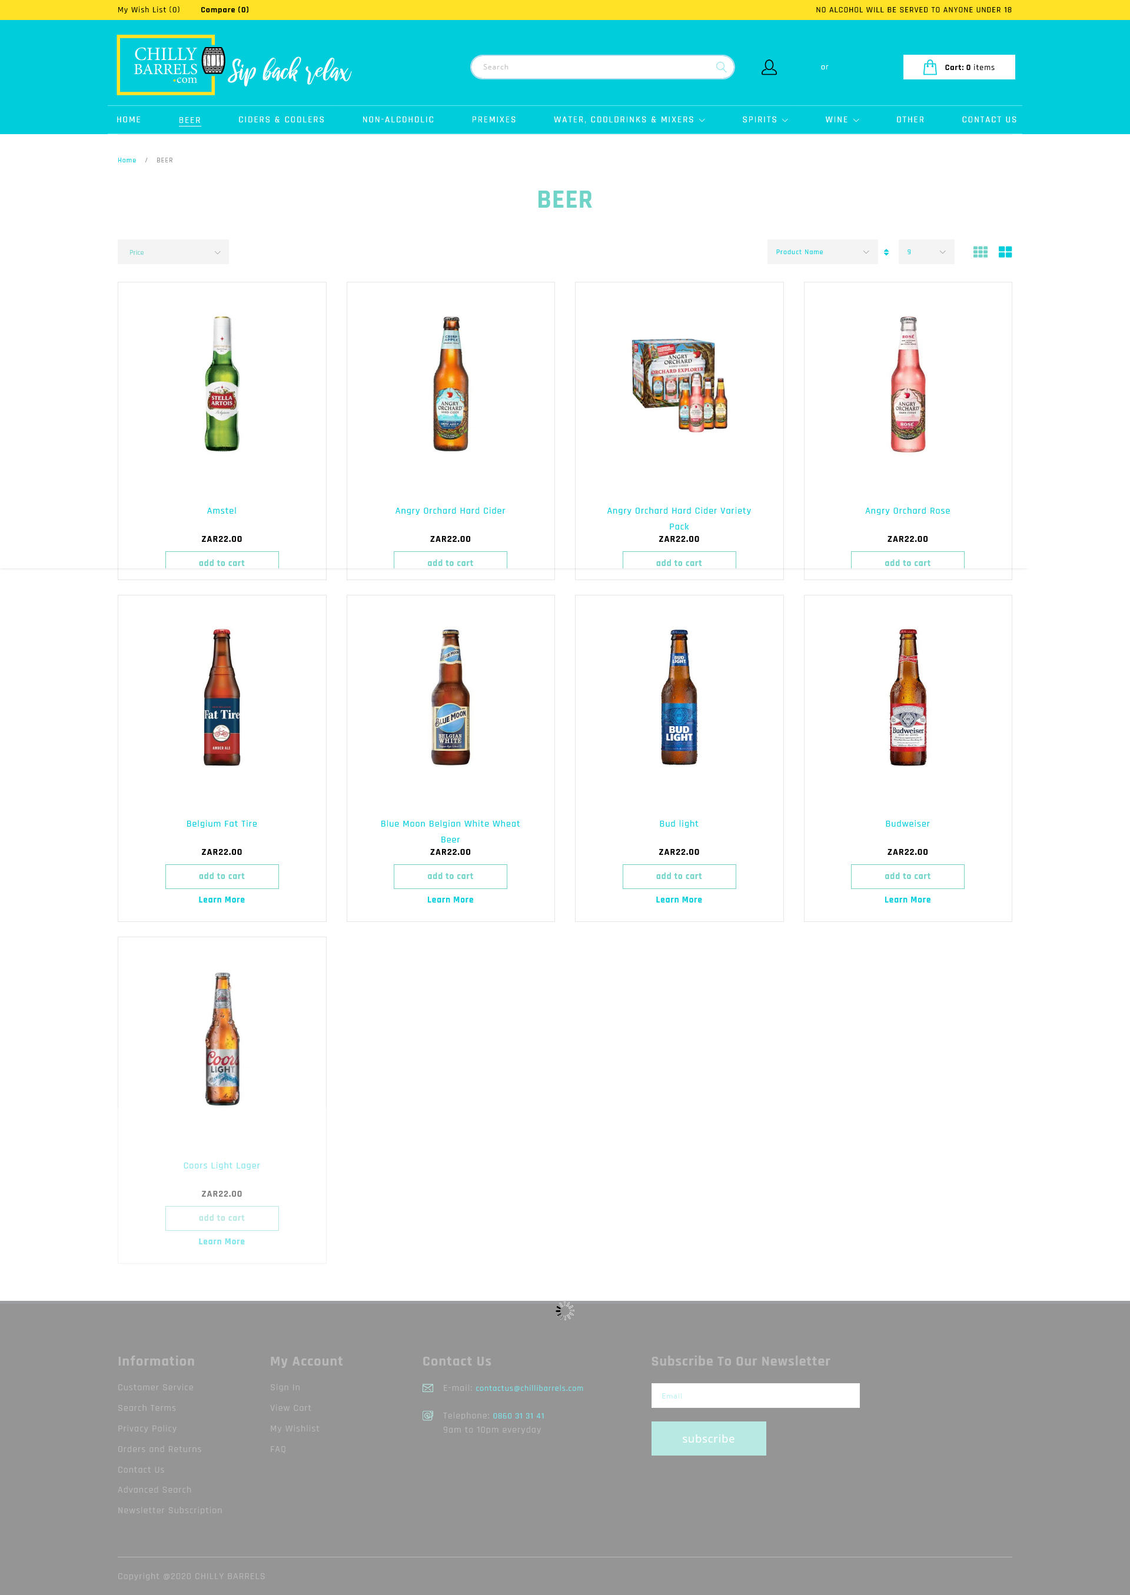The height and width of the screenshot is (1595, 1130).
Task: Click Learn More under Budweiser
Action: point(908,900)
